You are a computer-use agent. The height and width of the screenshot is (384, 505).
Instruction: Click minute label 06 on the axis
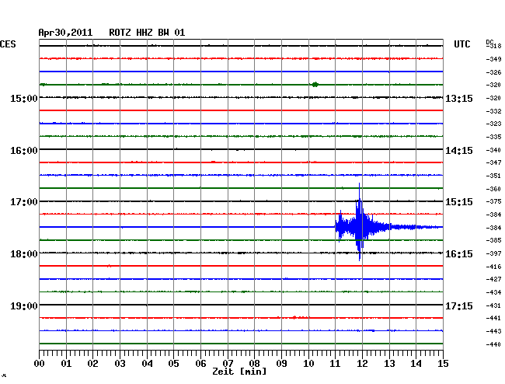[x=200, y=364]
